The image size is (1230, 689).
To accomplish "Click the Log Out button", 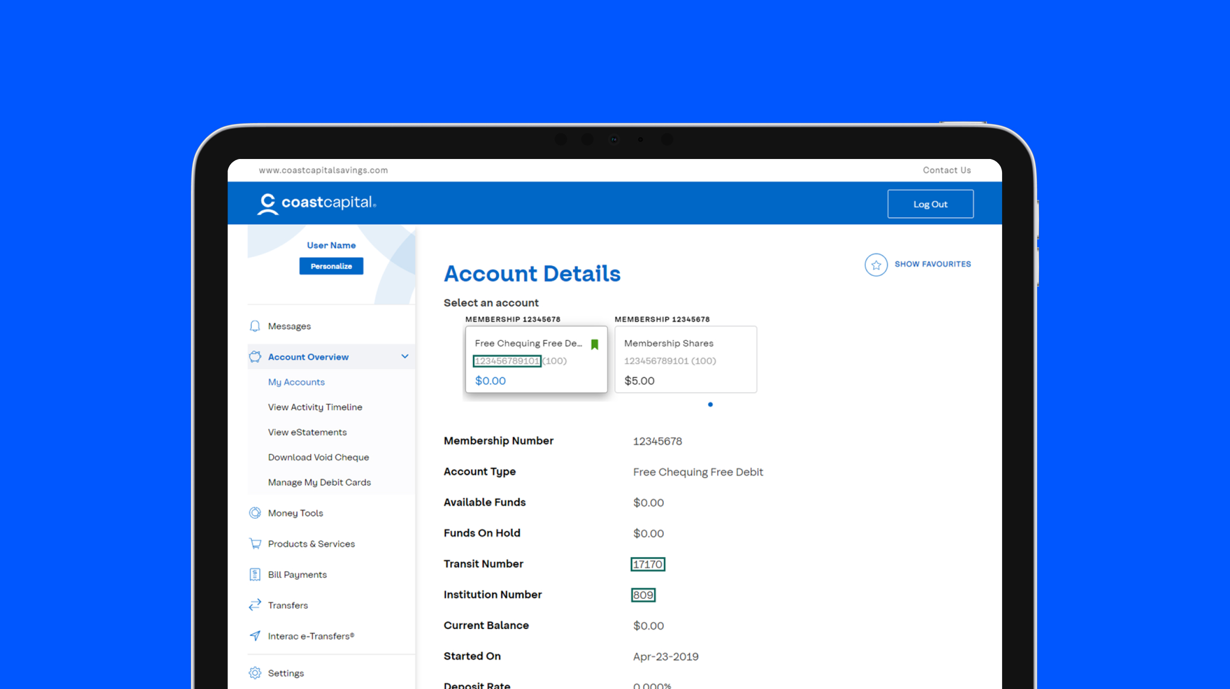I will 930,204.
